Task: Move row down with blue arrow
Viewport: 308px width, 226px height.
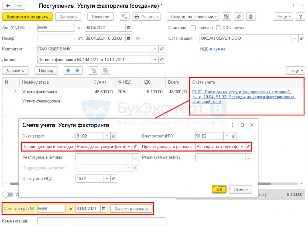Action: [77, 70]
